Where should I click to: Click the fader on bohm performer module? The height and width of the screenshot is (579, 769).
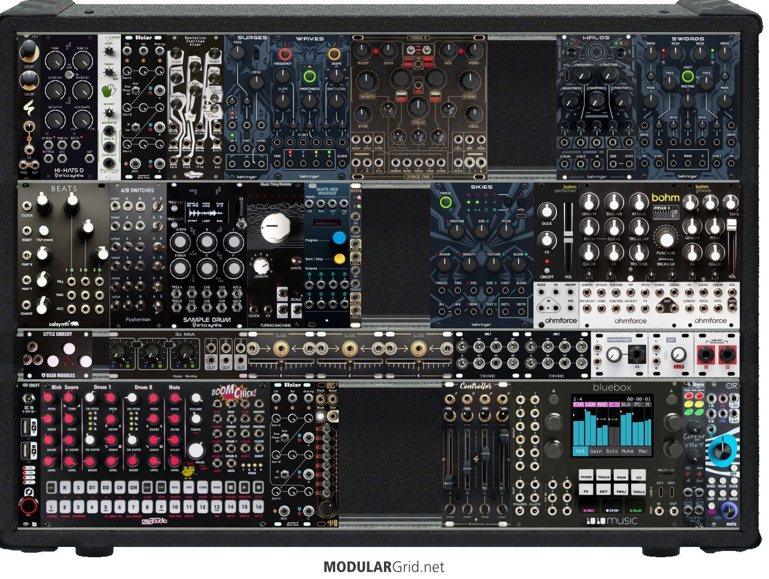point(567,236)
